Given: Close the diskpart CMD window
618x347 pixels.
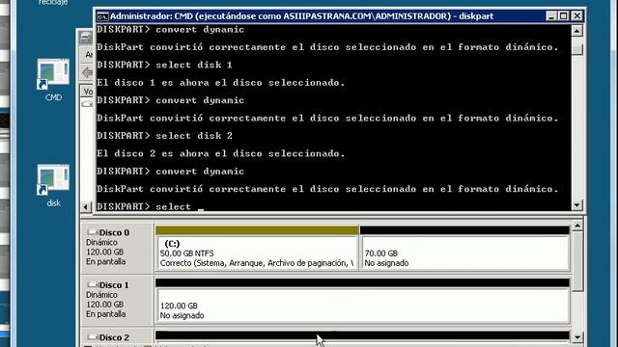Looking at the screenshot, I should 576,16.
